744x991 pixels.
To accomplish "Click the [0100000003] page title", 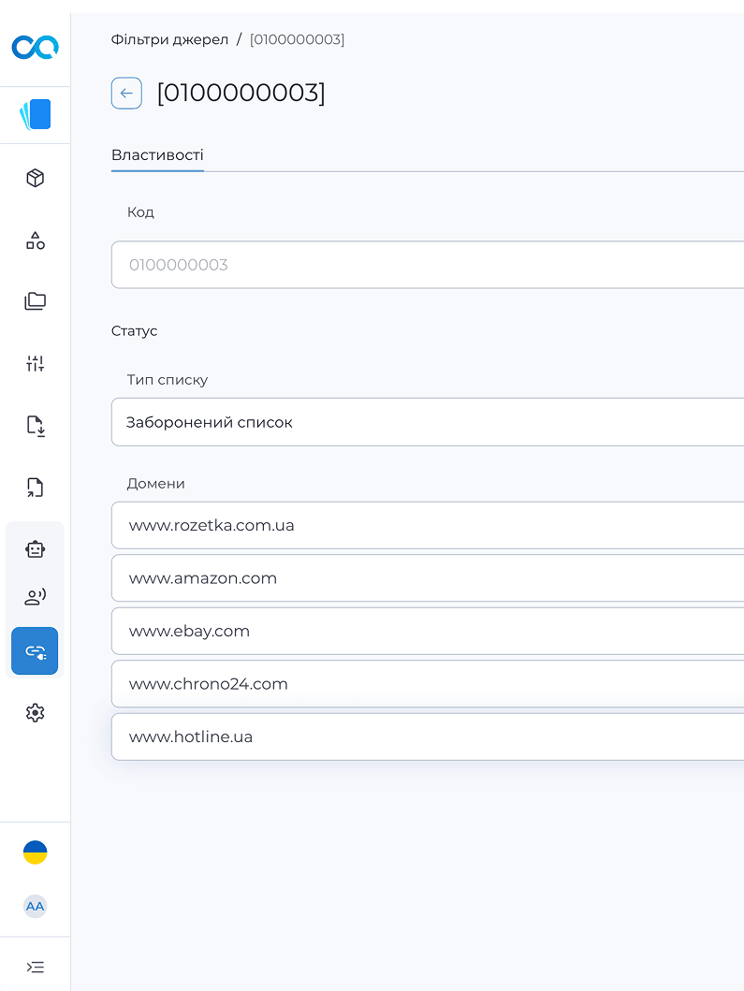I will [241, 94].
